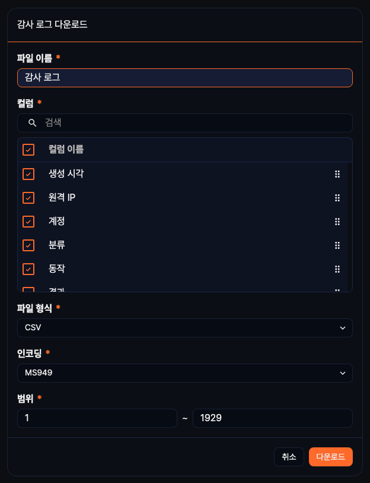Click the range end field showing 1929

pos(272,418)
